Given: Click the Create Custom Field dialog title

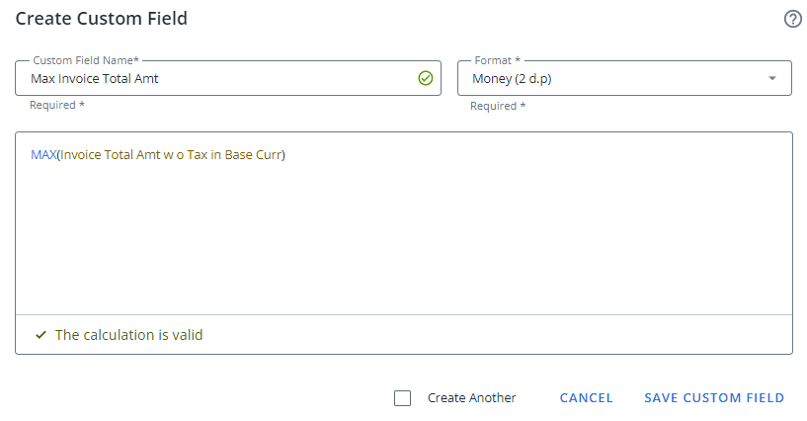Looking at the screenshot, I should coord(101,19).
